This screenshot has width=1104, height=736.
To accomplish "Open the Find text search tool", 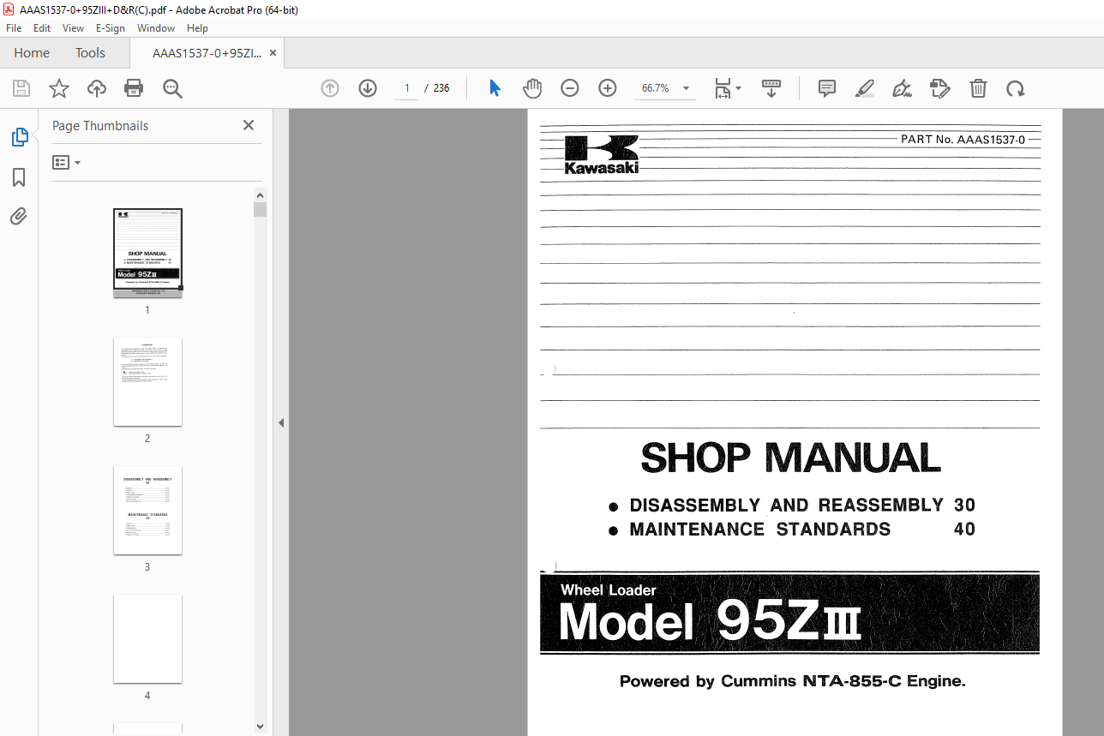I will click(172, 88).
